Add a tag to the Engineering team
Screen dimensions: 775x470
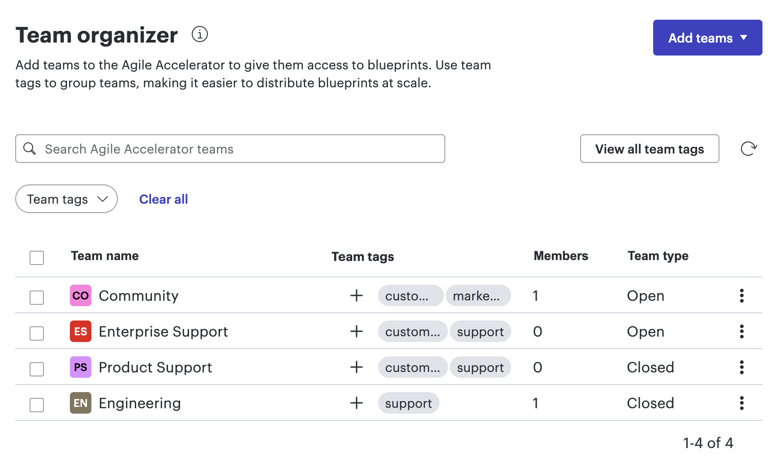(x=356, y=403)
